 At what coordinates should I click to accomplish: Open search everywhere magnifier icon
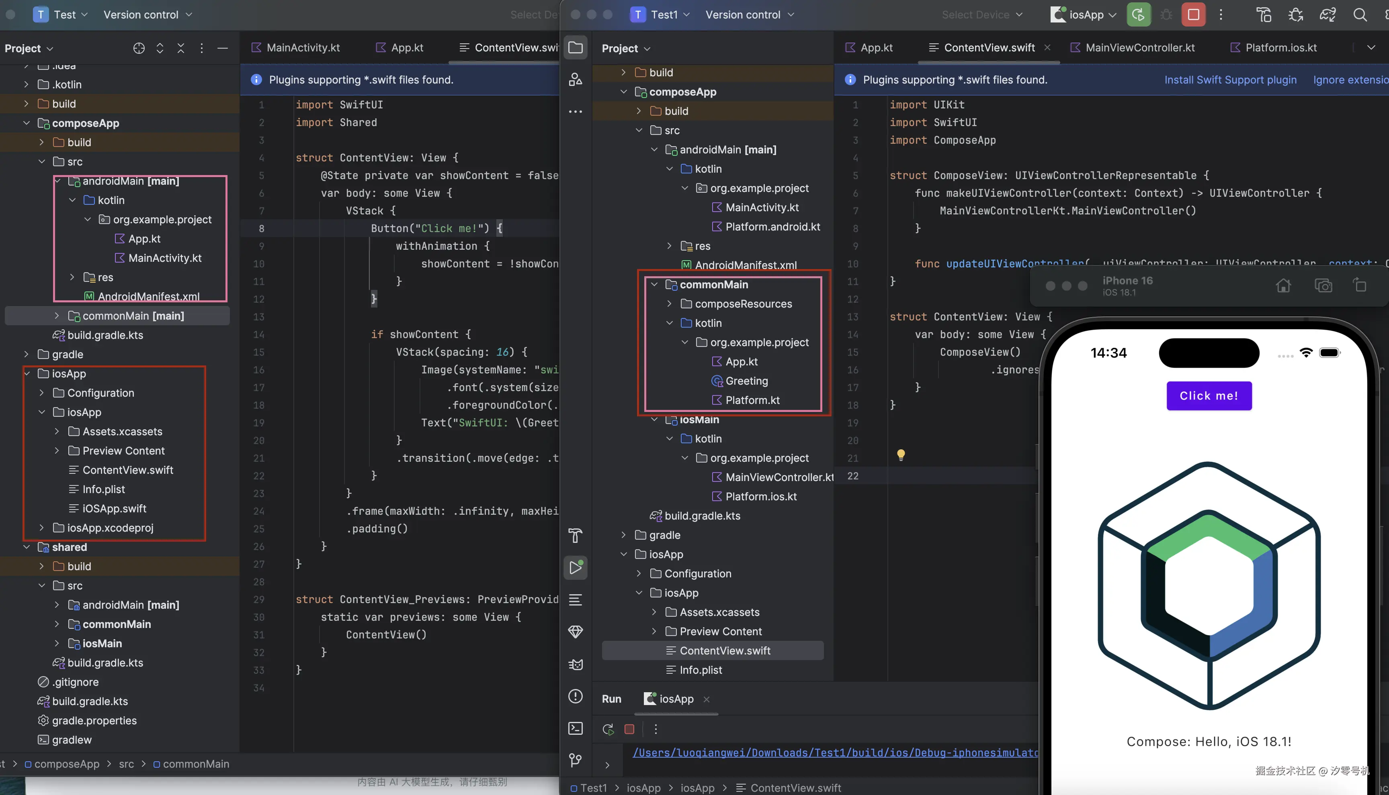click(x=1360, y=15)
